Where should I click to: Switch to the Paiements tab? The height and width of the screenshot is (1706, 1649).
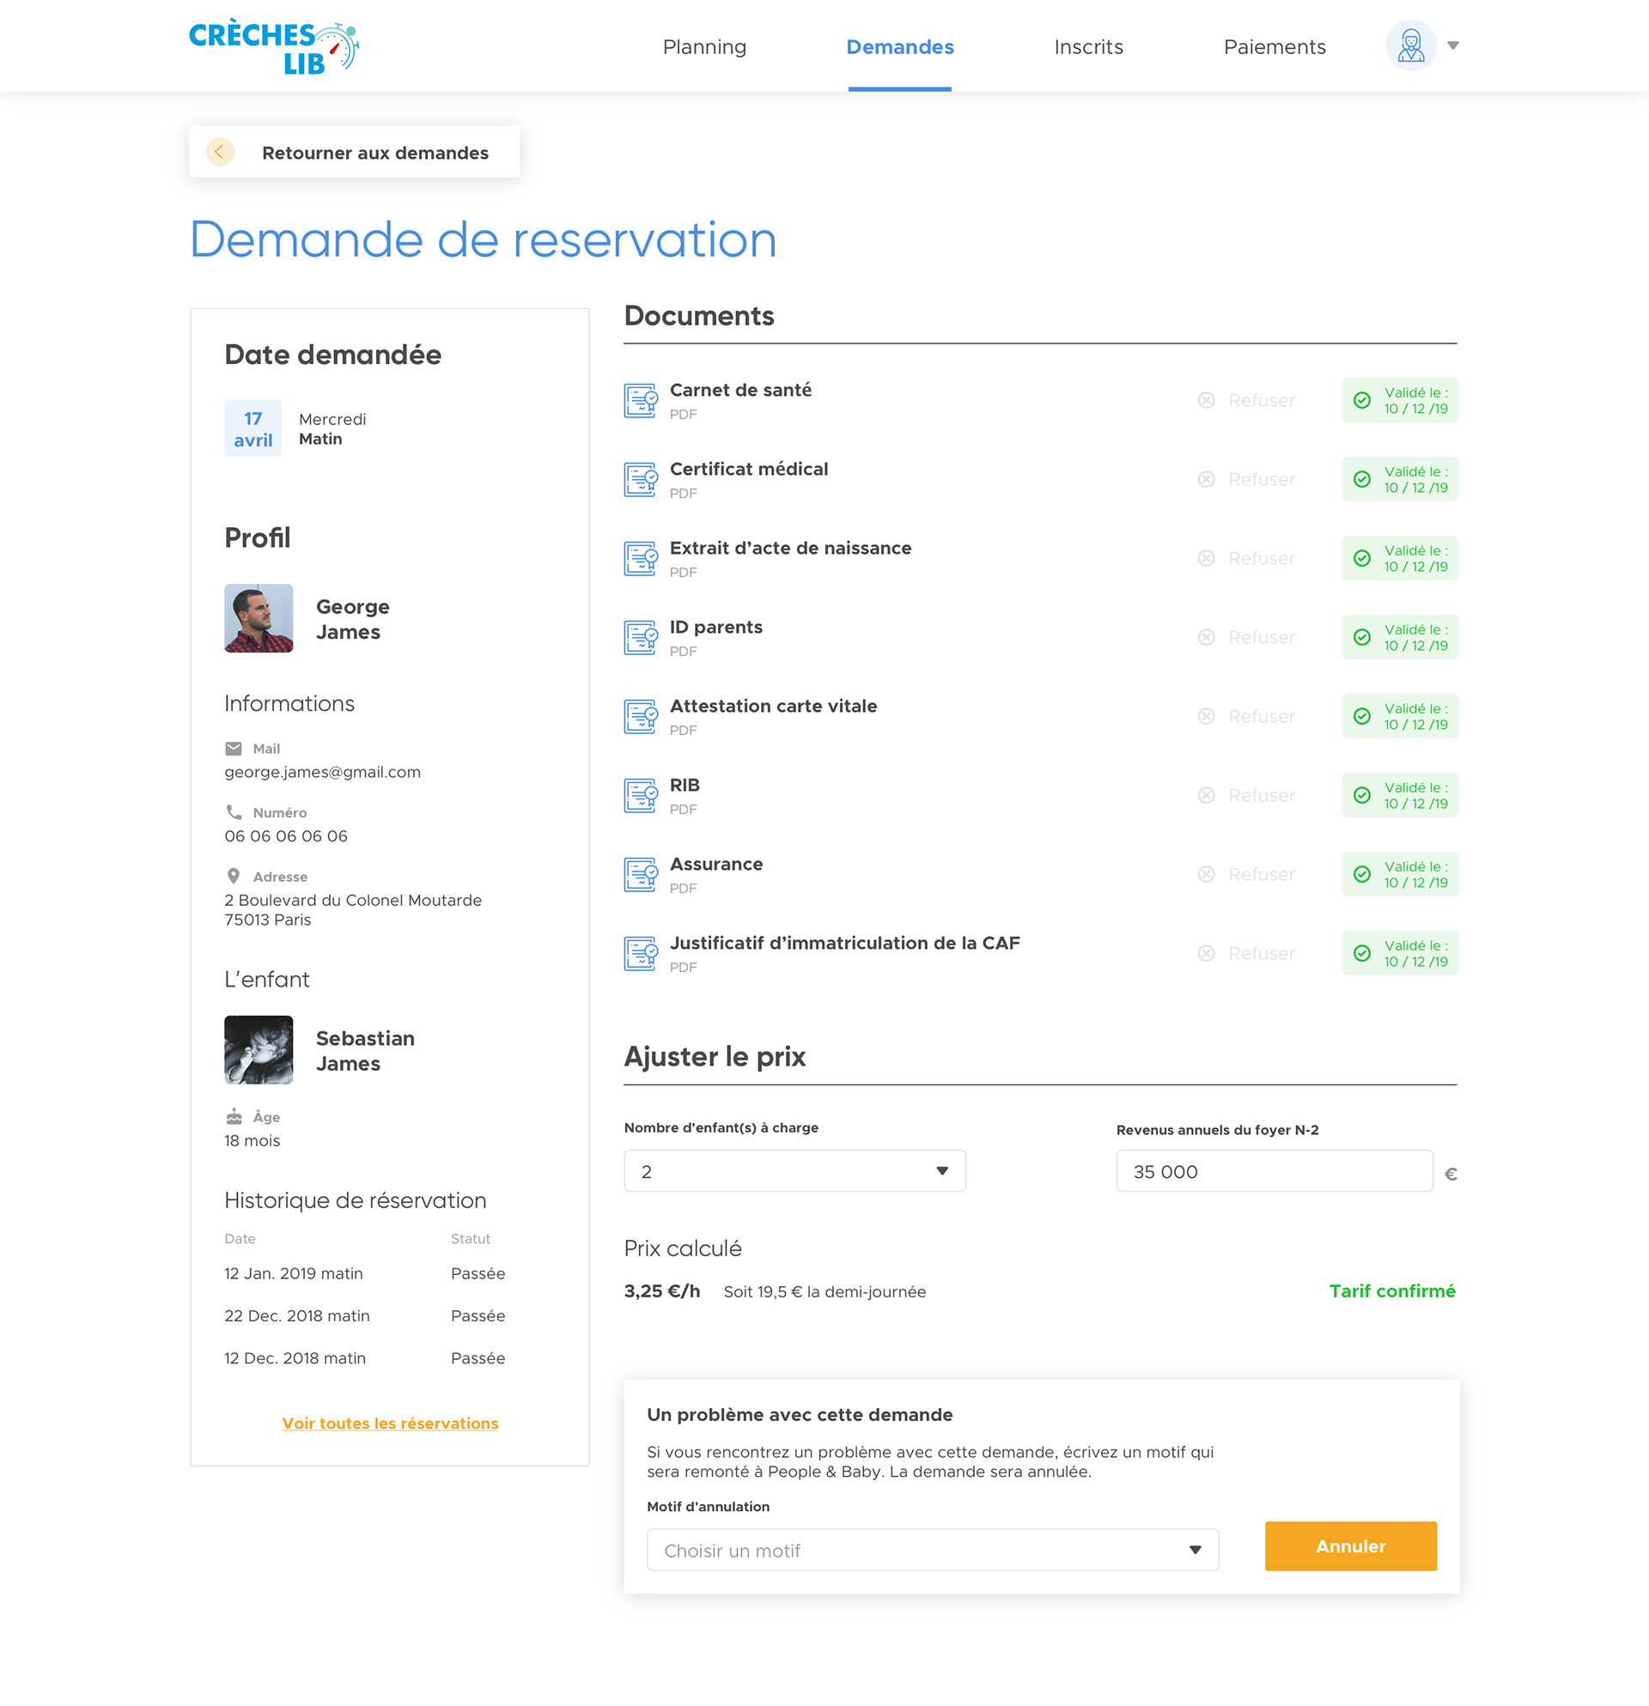1275,47
